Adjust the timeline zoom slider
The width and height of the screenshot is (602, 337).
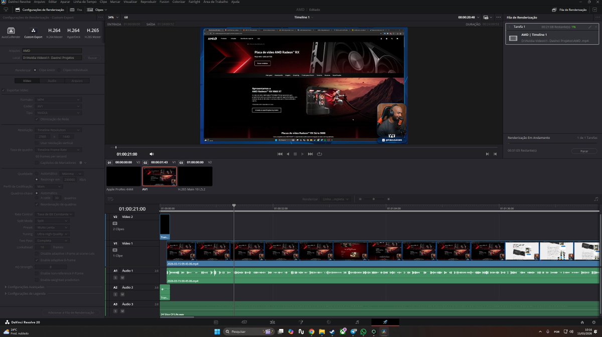[373, 199]
